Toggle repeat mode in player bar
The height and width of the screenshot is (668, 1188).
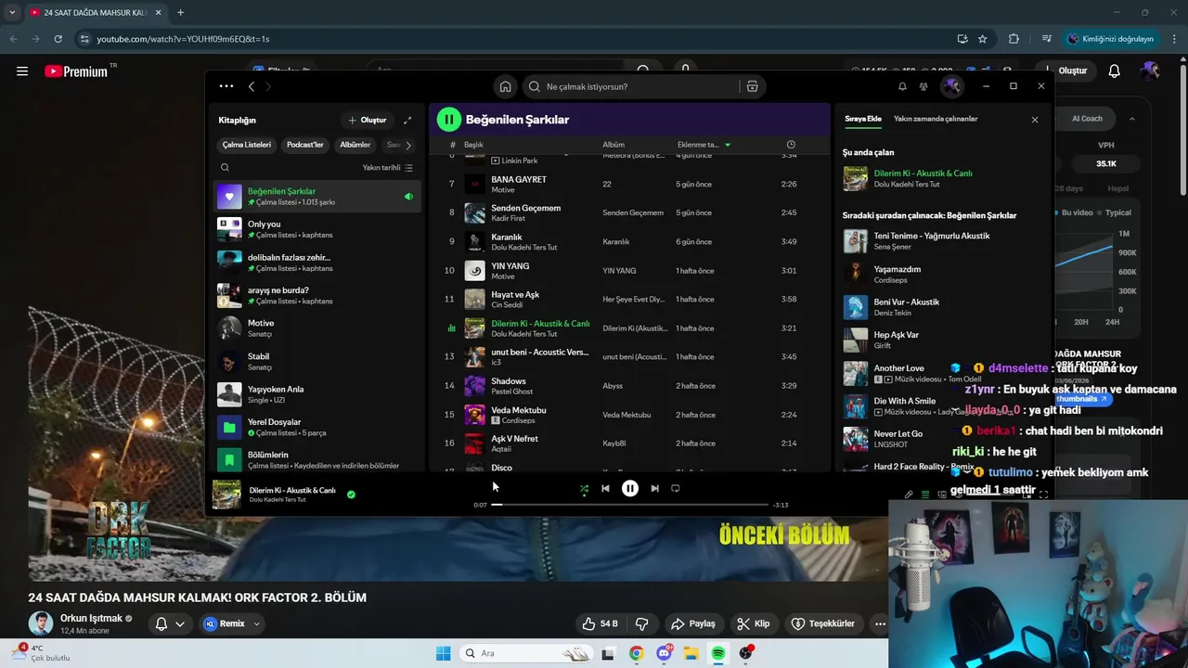coord(676,488)
